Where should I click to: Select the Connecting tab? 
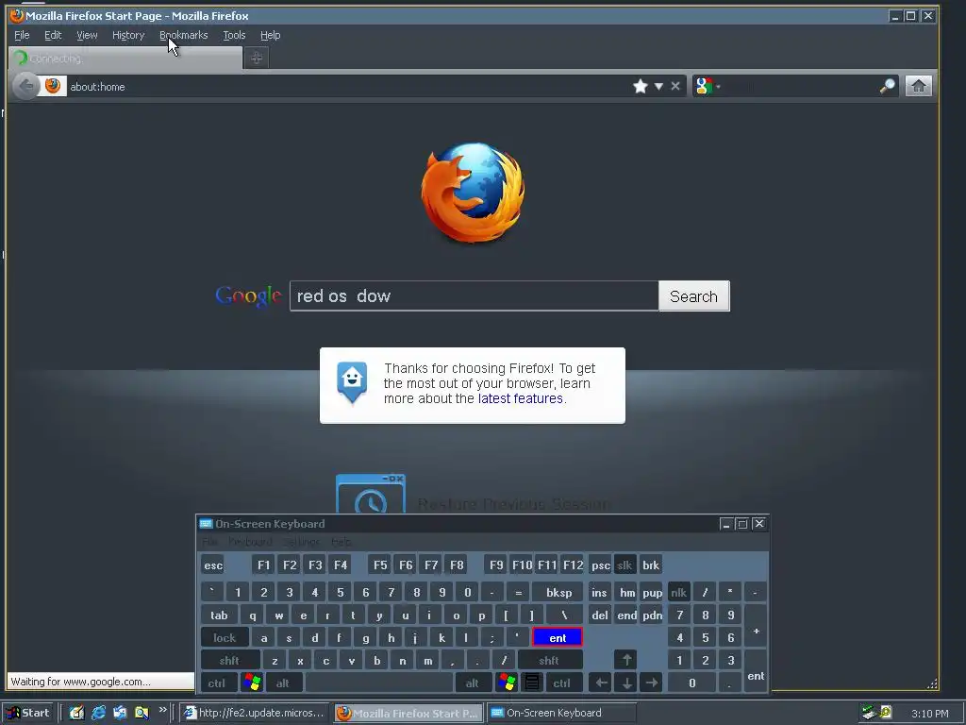pos(125,59)
